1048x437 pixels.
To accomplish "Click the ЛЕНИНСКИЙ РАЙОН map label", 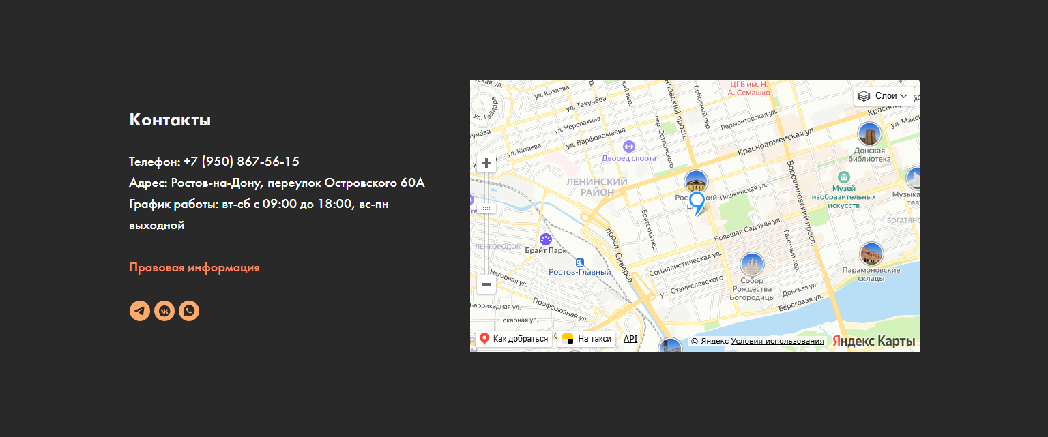I will point(597,187).
